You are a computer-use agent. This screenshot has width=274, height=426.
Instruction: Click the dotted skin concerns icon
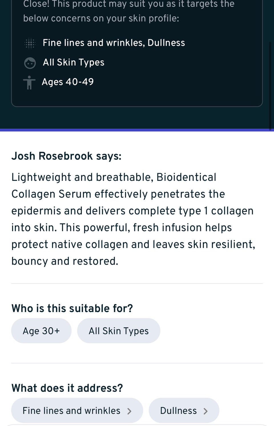pyautogui.click(x=30, y=43)
